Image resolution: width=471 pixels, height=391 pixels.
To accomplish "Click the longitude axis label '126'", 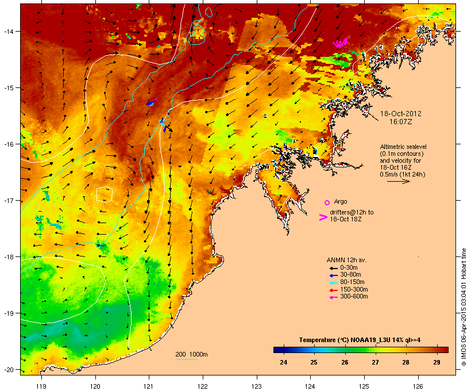I will coord(418,386).
